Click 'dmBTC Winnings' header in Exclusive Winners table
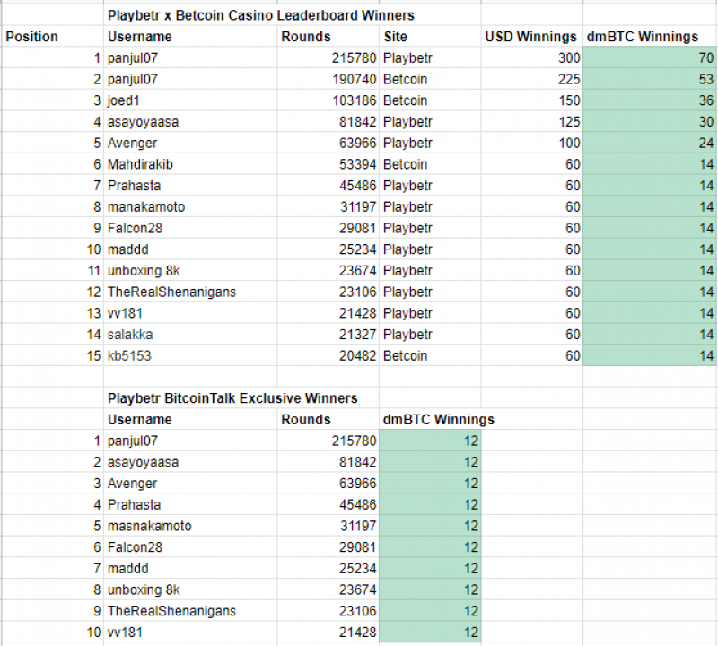This screenshot has width=718, height=646. click(x=438, y=419)
